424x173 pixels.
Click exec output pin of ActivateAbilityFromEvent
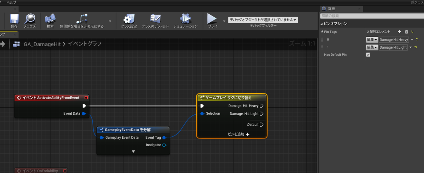[84, 106]
